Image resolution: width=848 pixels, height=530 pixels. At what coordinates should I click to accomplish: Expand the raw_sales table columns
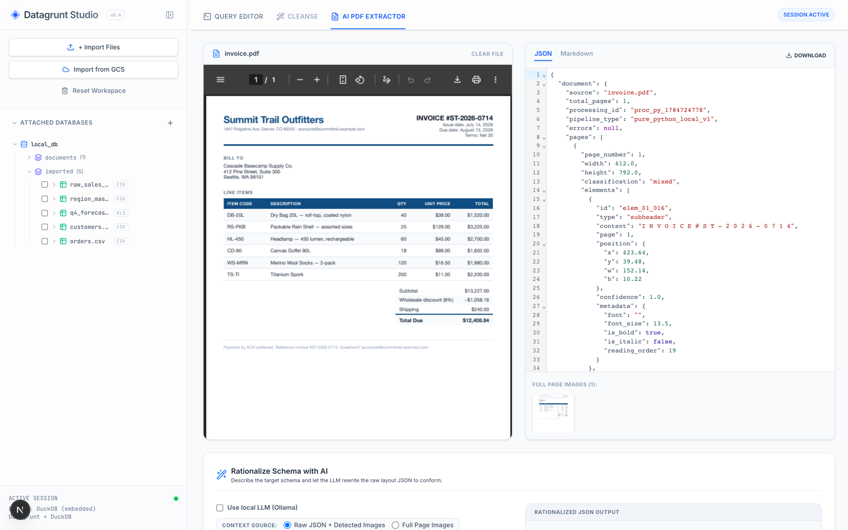(x=54, y=184)
